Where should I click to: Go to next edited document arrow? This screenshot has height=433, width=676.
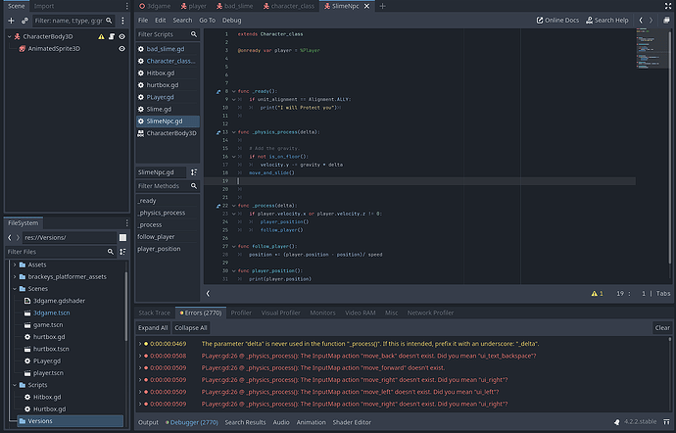click(651, 21)
